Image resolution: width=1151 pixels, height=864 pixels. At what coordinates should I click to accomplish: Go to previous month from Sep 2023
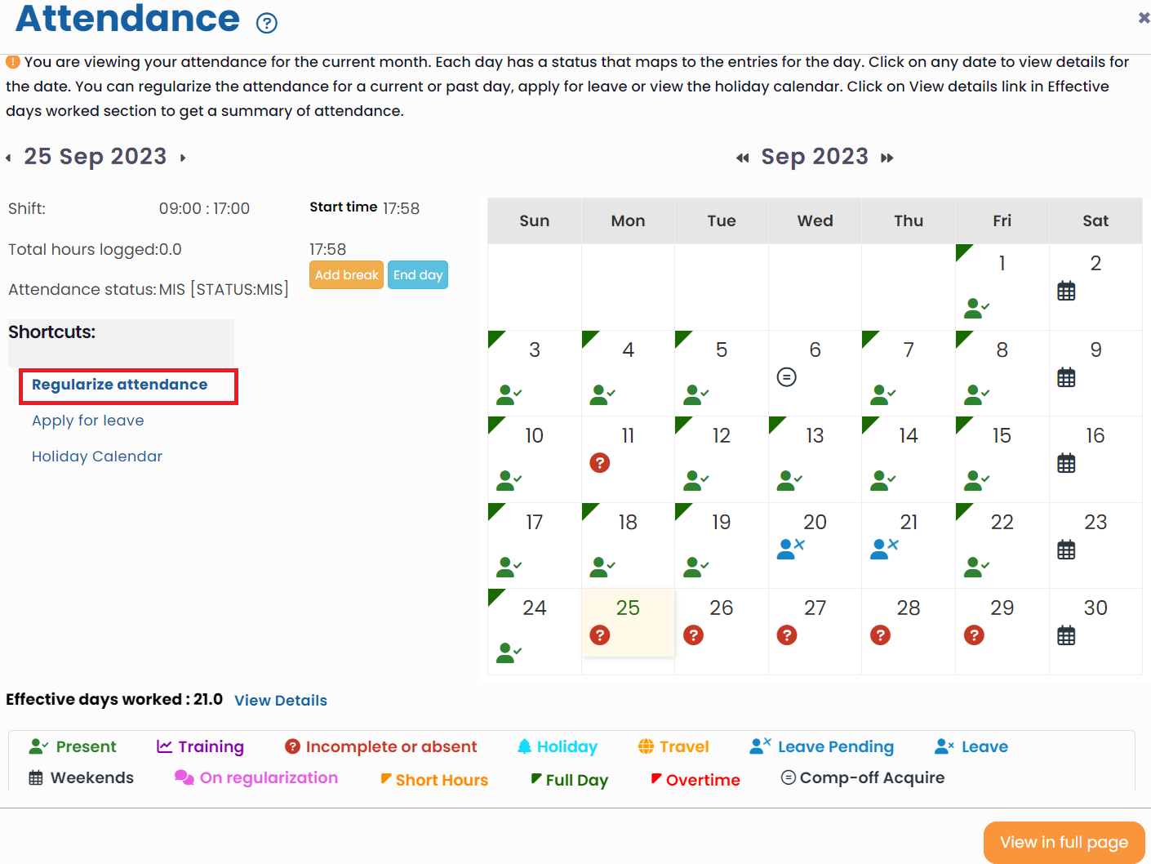tap(742, 158)
